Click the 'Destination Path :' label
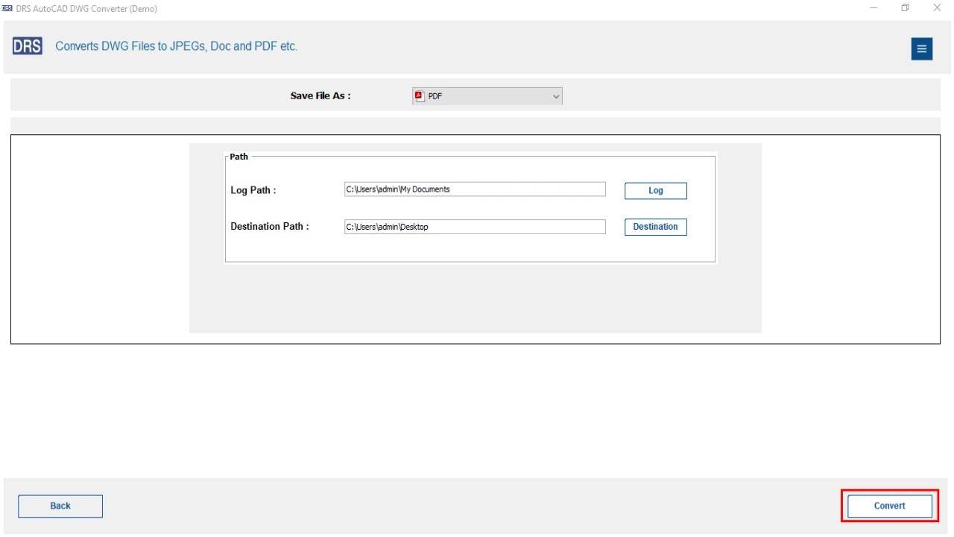Screen dimensions: 954x537 (270, 227)
